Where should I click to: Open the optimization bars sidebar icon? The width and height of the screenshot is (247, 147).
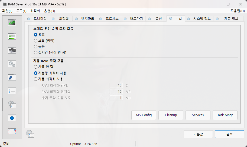(x=12, y=36)
